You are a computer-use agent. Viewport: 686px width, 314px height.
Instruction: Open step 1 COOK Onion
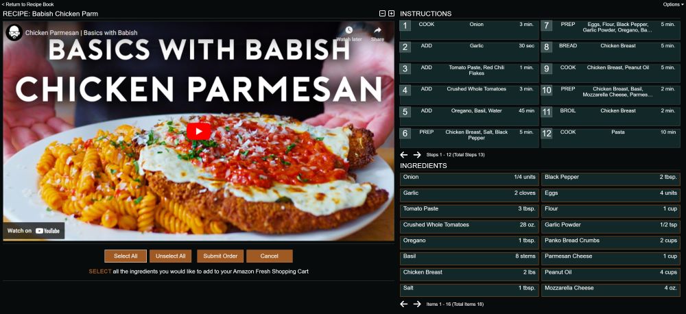[469, 29]
